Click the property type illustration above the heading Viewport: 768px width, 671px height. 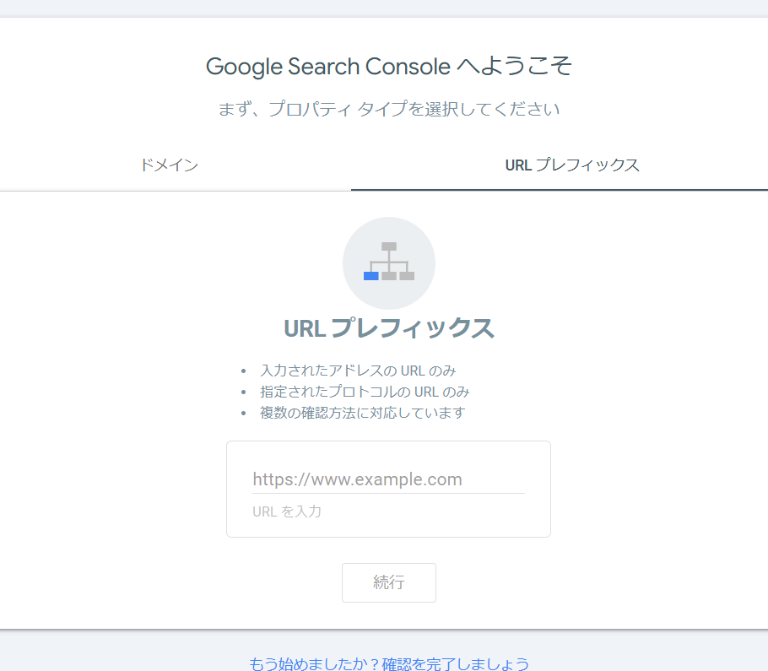coord(389,263)
